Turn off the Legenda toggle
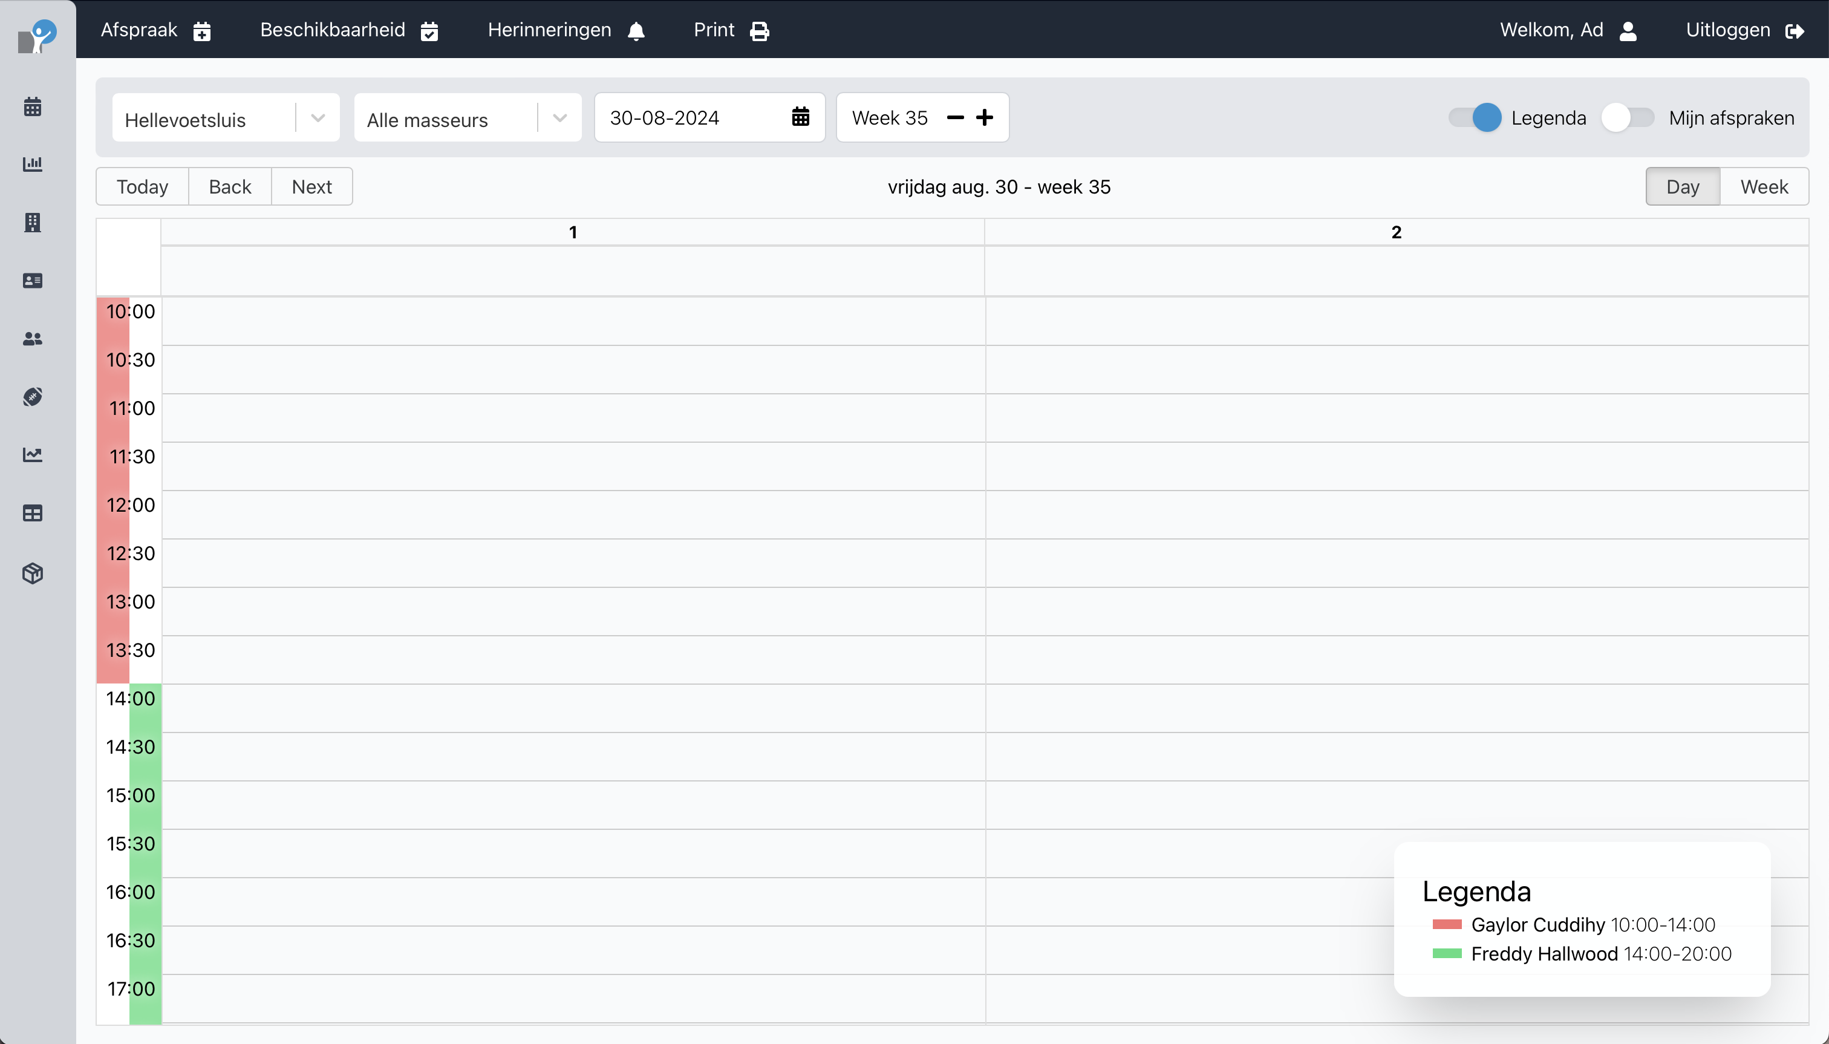 [x=1474, y=117]
